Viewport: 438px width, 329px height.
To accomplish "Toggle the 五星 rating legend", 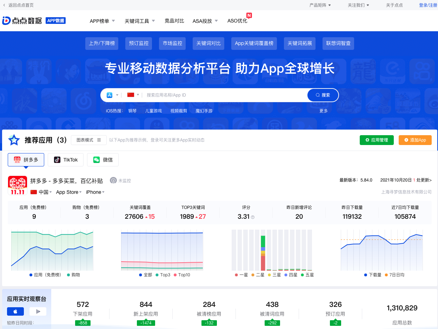I will pos(307,275).
